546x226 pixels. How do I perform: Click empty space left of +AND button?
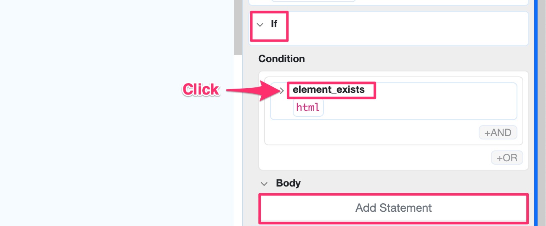pyautogui.click(x=370, y=133)
